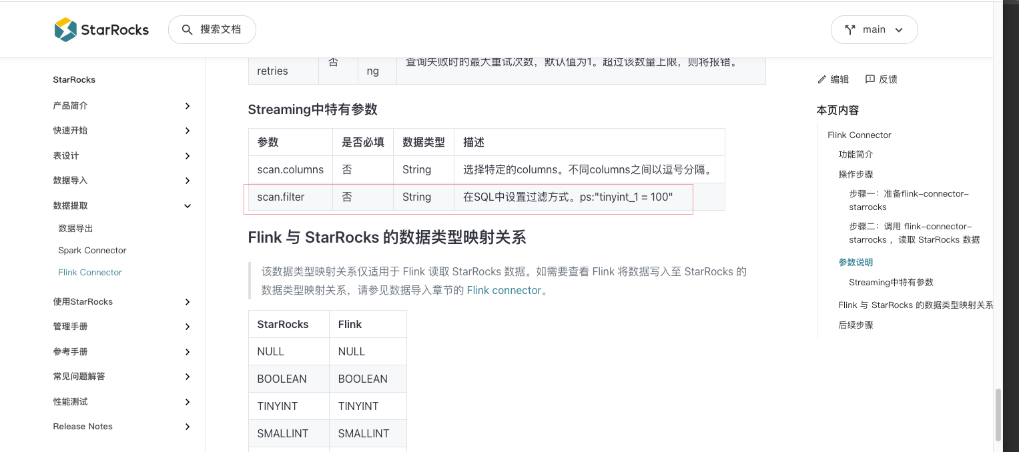The image size is (1019, 452).
Task: Expand the 参考手册 sidebar section
Action: coord(188,352)
